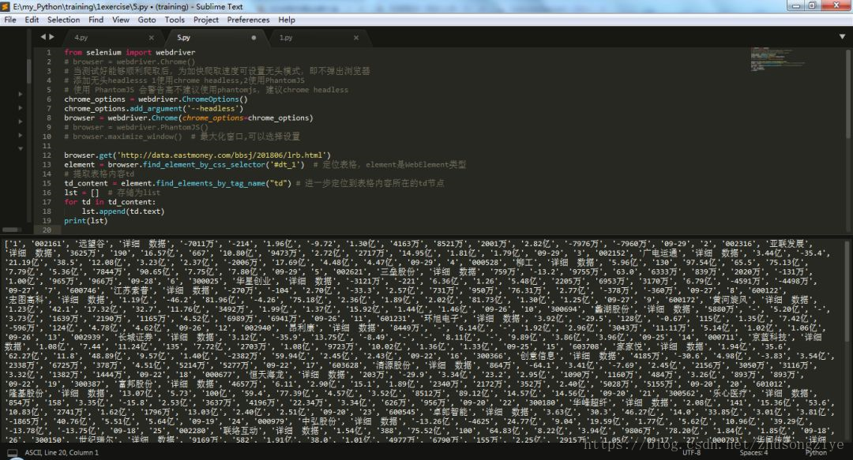
Task: Maximize the Sublime Text window
Action: pyautogui.click(x=812, y=6)
